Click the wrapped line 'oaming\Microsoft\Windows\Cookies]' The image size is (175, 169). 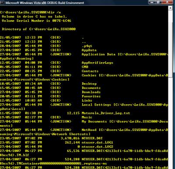pos(35,80)
